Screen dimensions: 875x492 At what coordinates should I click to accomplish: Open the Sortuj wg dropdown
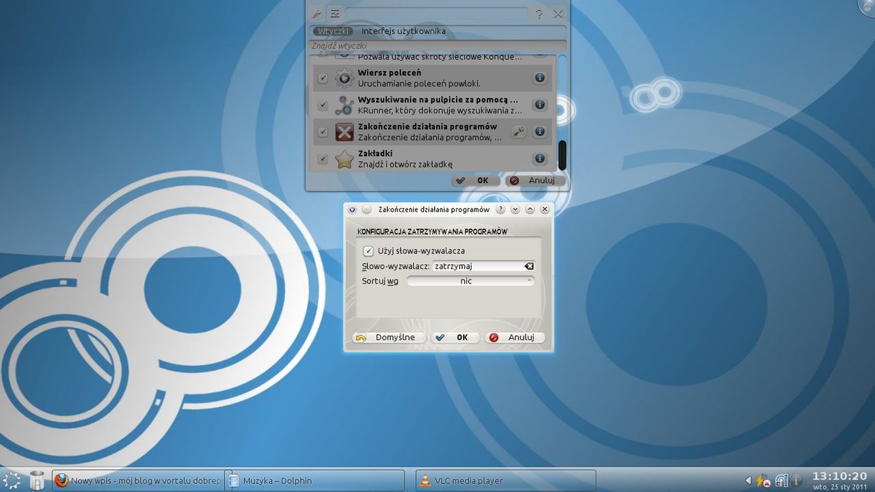[x=470, y=281]
